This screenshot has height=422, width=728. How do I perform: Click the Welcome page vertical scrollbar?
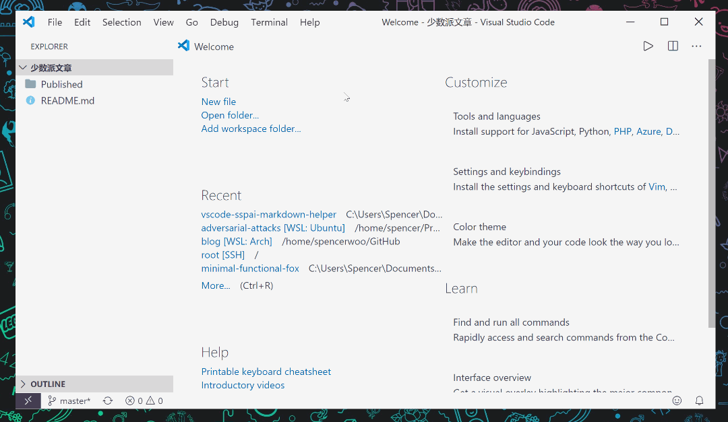(712, 193)
